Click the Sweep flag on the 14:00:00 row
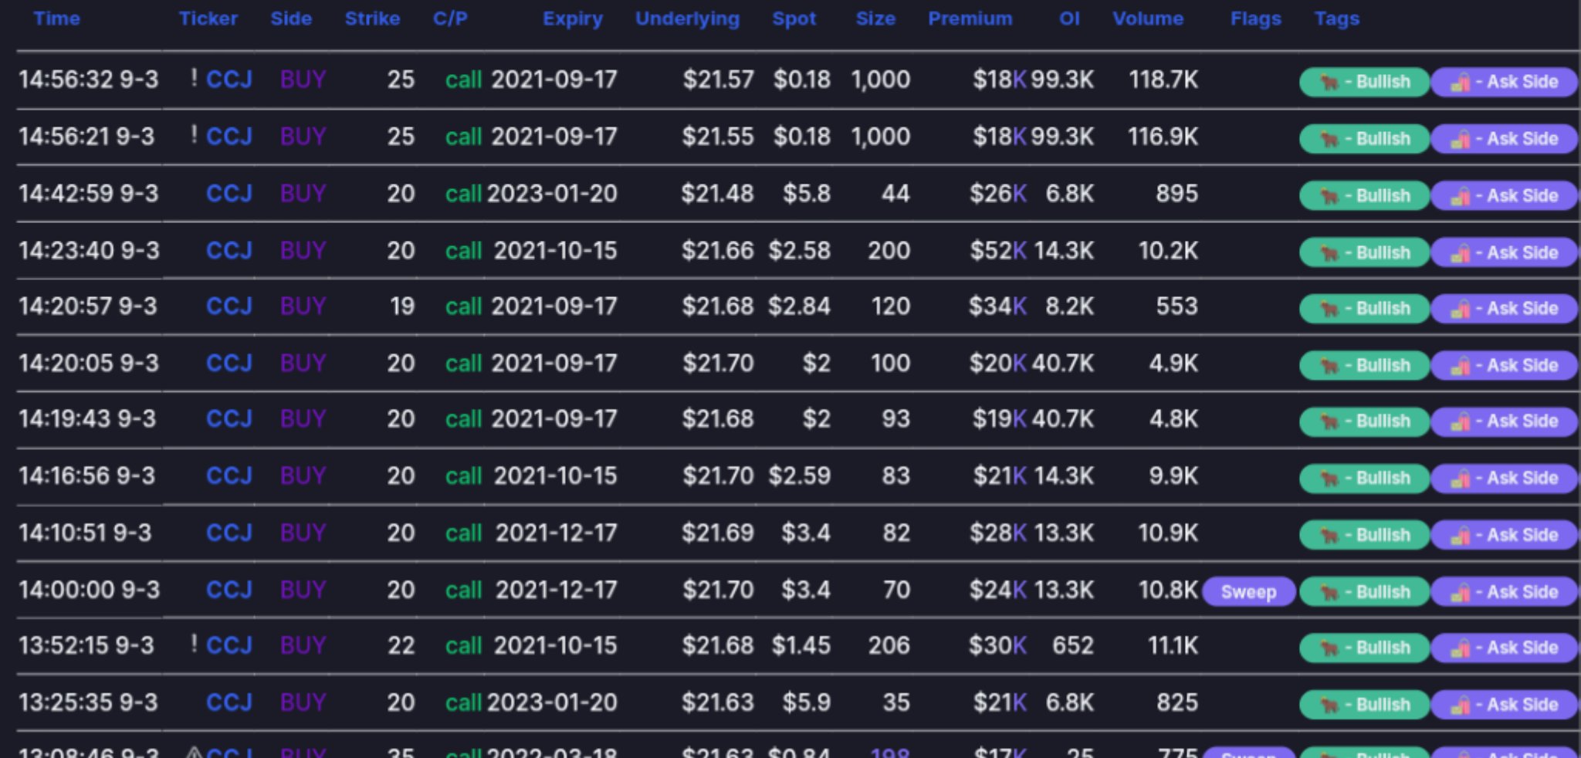The height and width of the screenshot is (758, 1581). [1248, 592]
